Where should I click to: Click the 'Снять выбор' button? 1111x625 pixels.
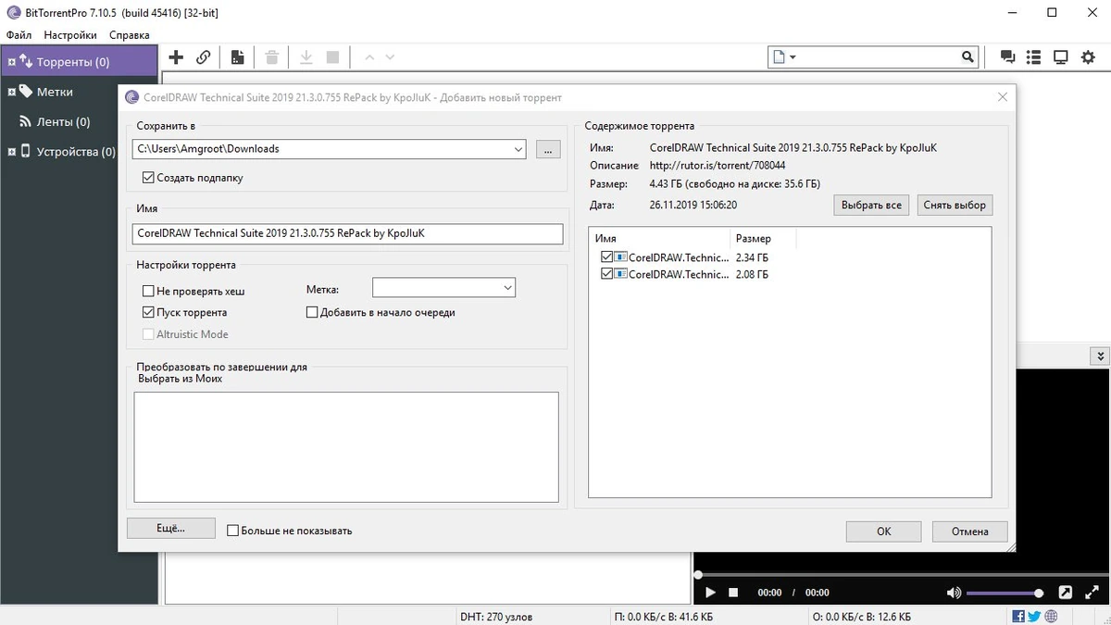pos(955,205)
